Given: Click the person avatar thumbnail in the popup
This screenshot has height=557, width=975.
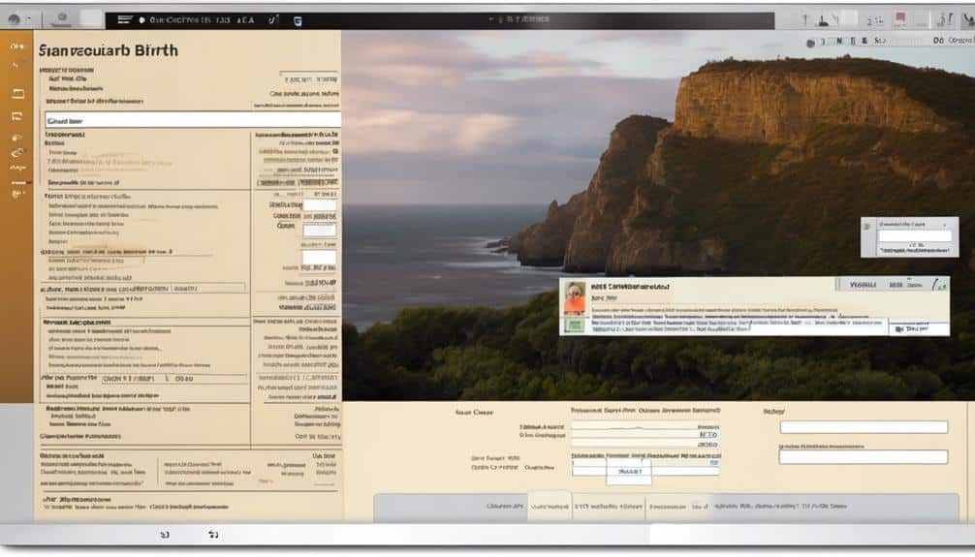Looking at the screenshot, I should (x=575, y=297).
